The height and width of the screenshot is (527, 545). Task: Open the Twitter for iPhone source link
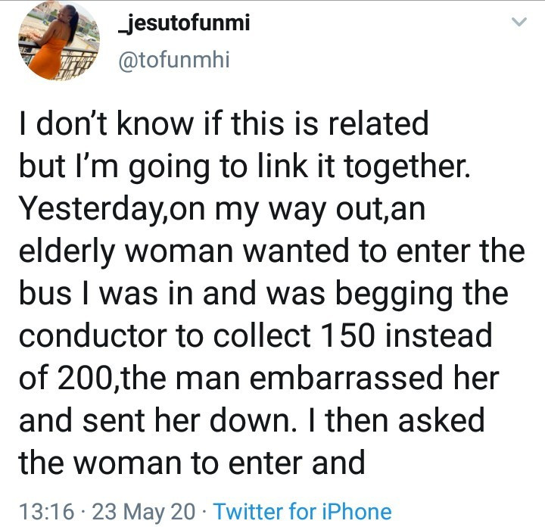[x=303, y=512]
